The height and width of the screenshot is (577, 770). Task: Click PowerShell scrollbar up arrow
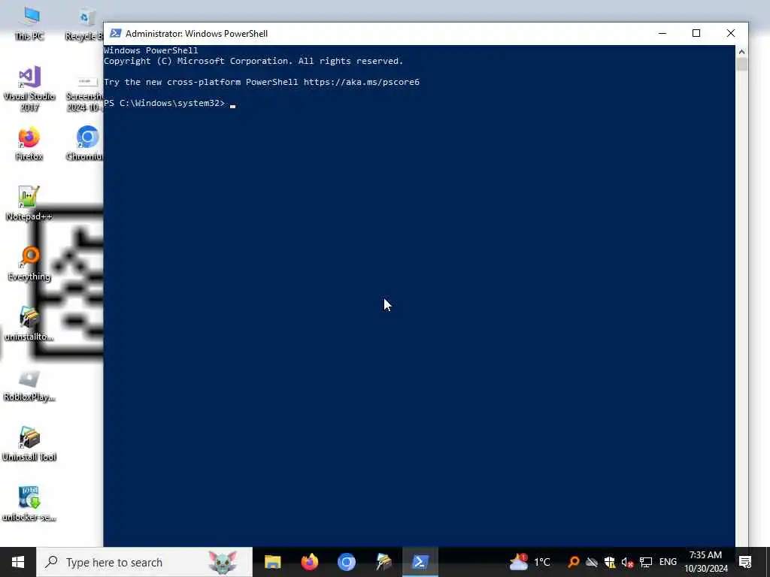(741, 52)
